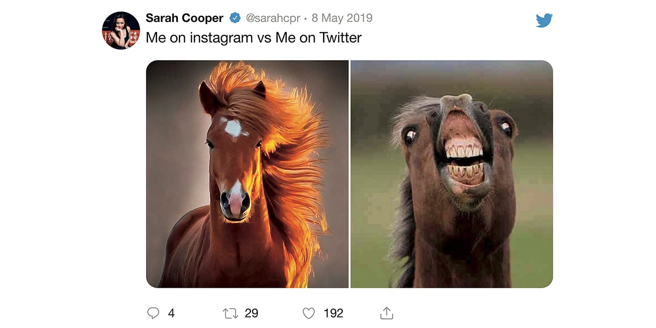Viewport: 656px width, 328px height.
Task: Click the 4 replies count
Action: tap(171, 313)
